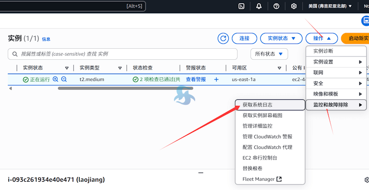Open the 所有状态 filter dropdown

coord(269,54)
